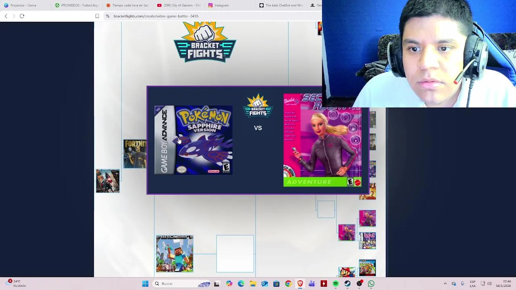Switch to the PROMEDIOS - Futbol Argentino tab
Screen dimensions: 516x290
(77, 5)
